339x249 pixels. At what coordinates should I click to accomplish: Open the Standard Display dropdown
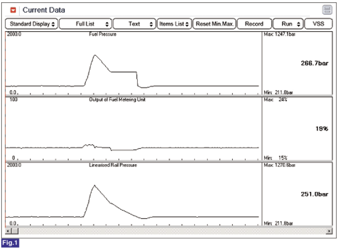(32, 24)
